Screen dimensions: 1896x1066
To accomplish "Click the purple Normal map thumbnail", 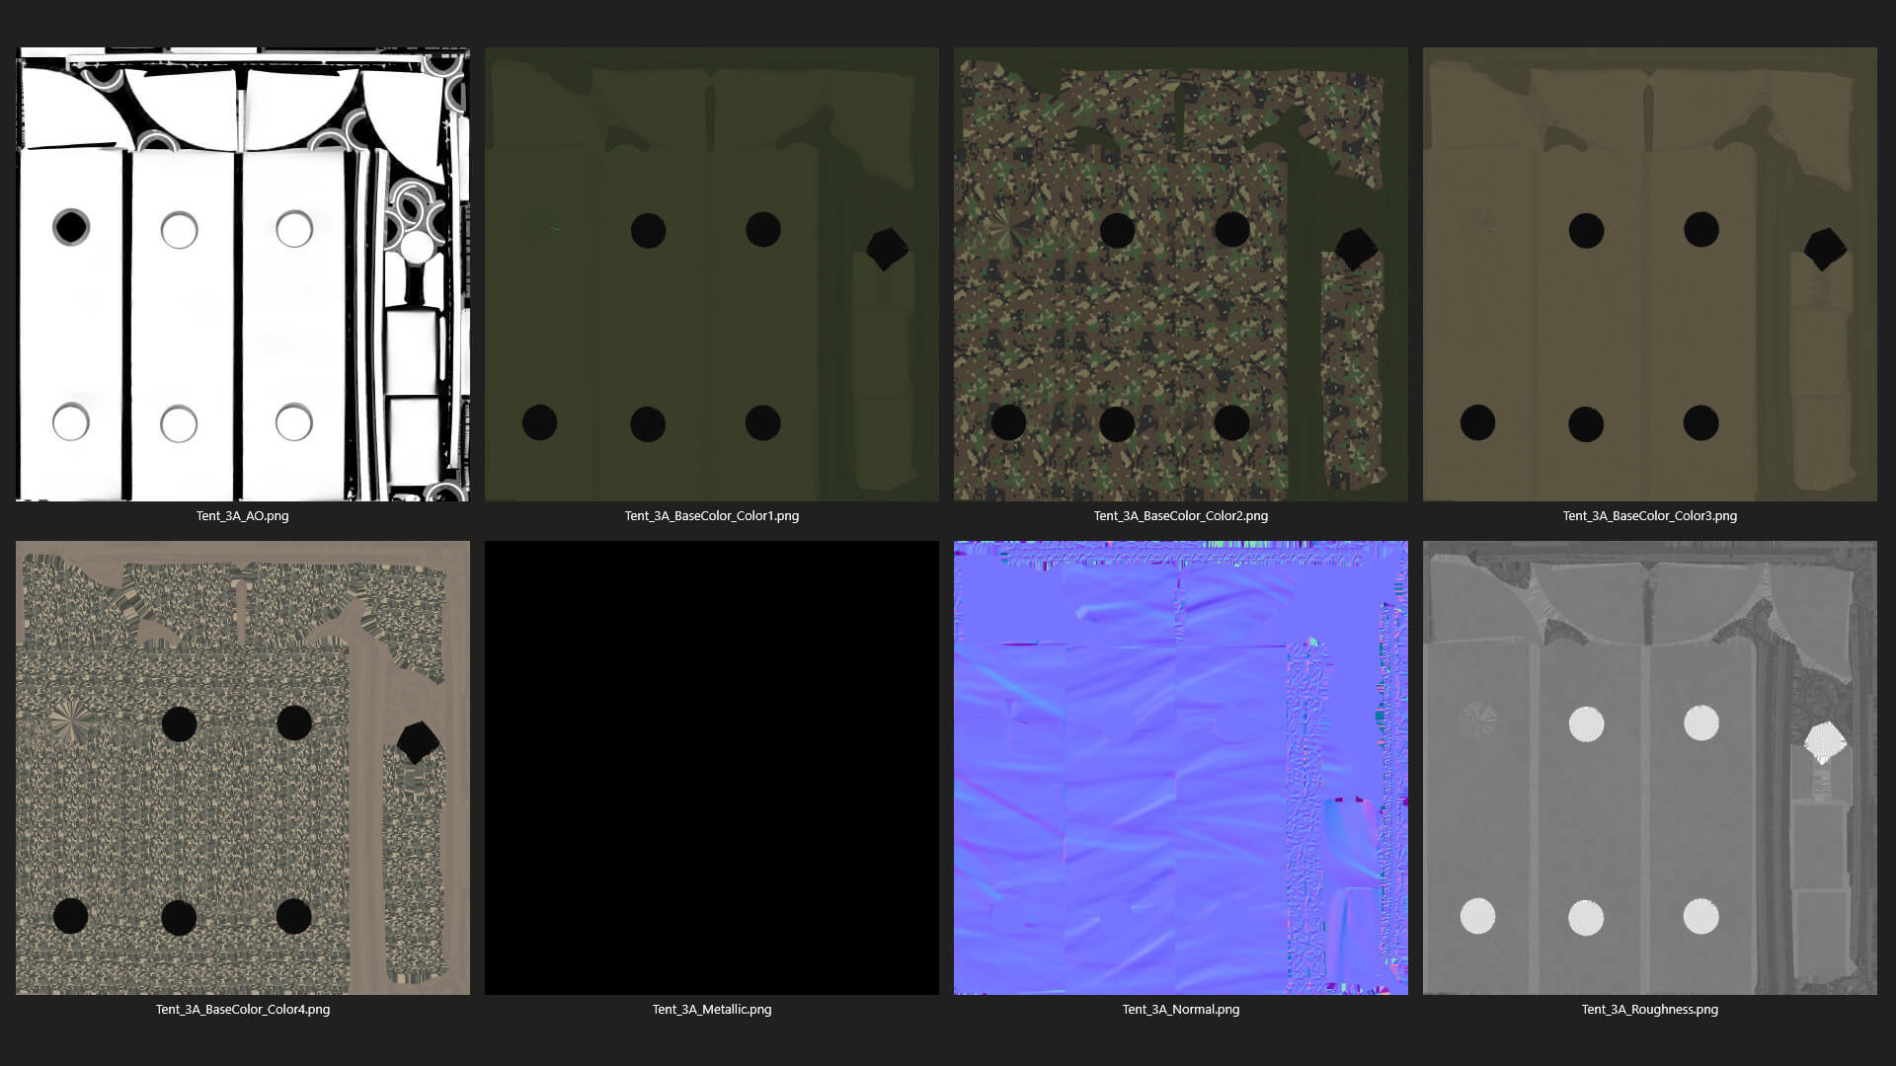I will (x=1180, y=767).
